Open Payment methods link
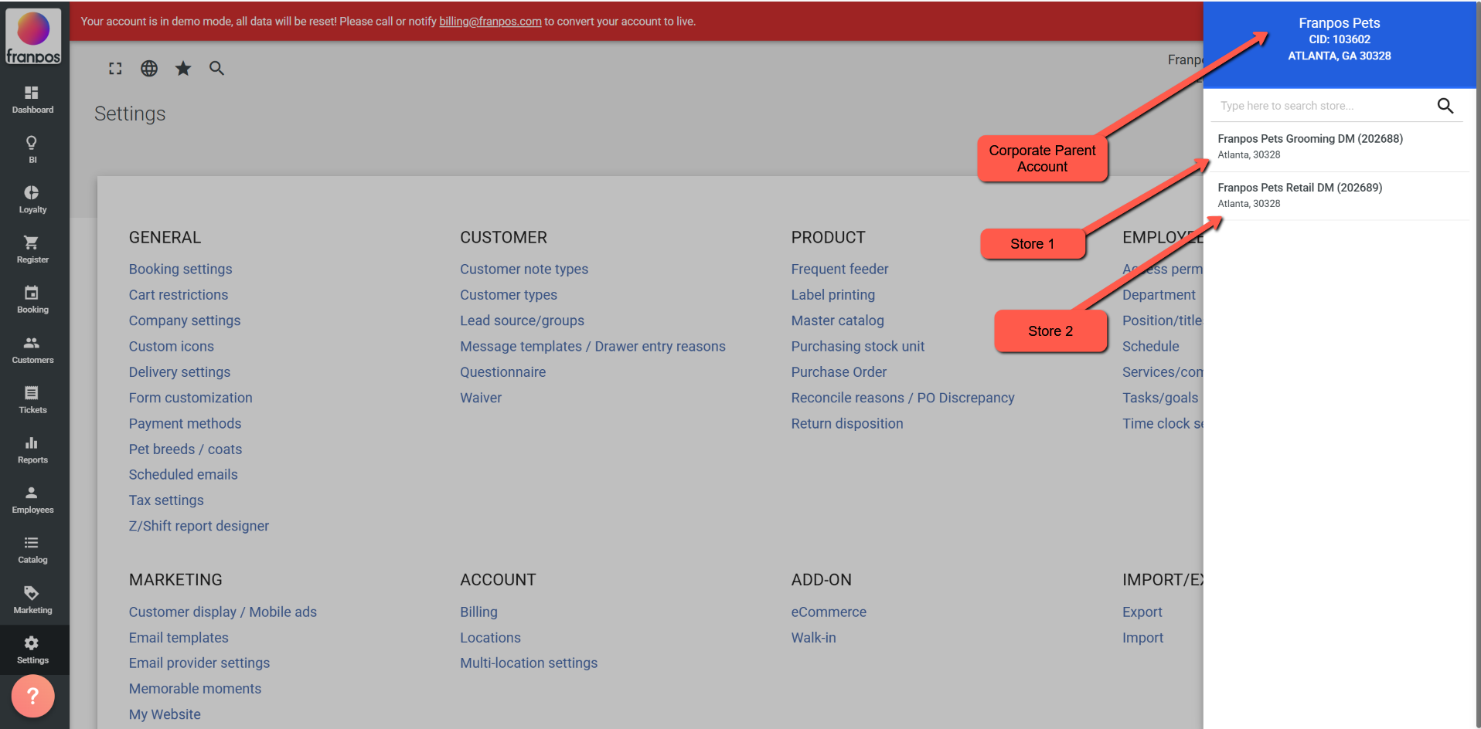 click(185, 423)
